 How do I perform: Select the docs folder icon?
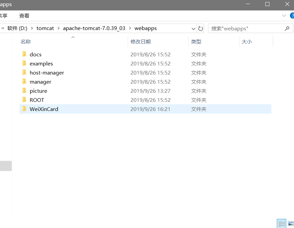click(24, 54)
